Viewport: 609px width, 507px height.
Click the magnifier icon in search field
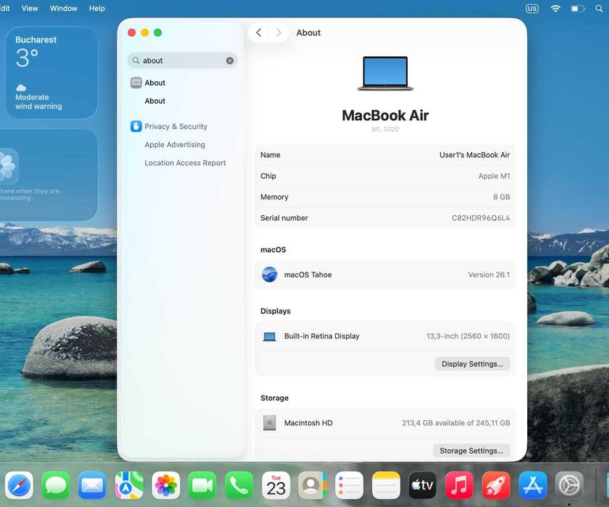pos(136,61)
